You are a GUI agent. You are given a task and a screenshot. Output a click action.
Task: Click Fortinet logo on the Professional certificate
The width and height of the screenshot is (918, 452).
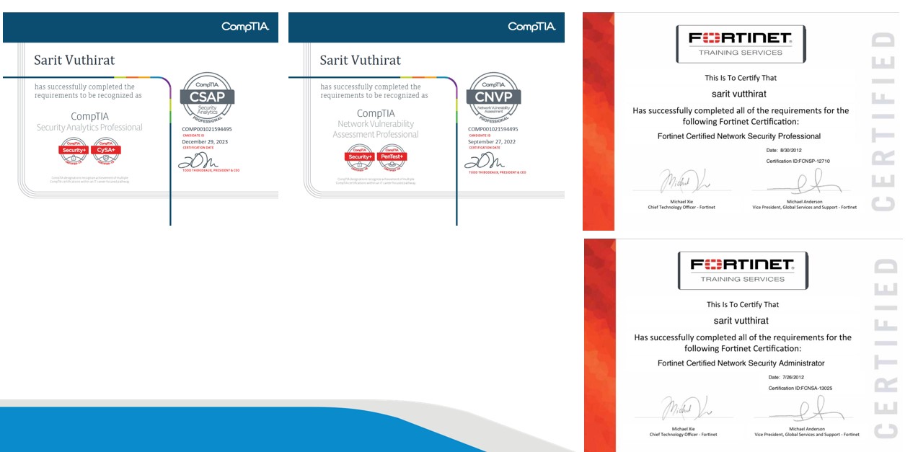point(740,43)
